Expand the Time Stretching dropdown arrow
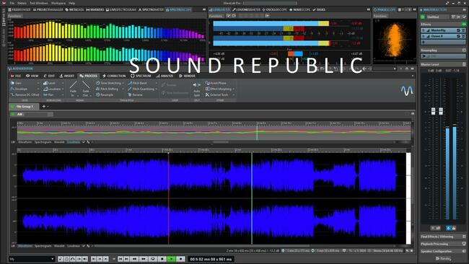Screen dimensions: 469x264 click(123, 83)
